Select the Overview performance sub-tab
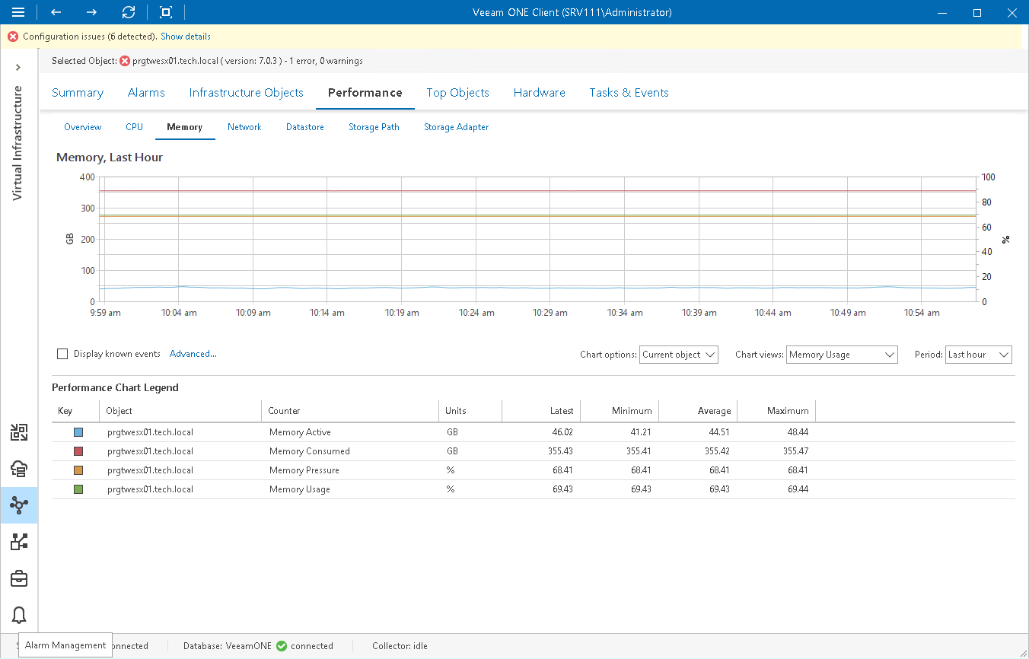1029x659 pixels. [x=83, y=127]
